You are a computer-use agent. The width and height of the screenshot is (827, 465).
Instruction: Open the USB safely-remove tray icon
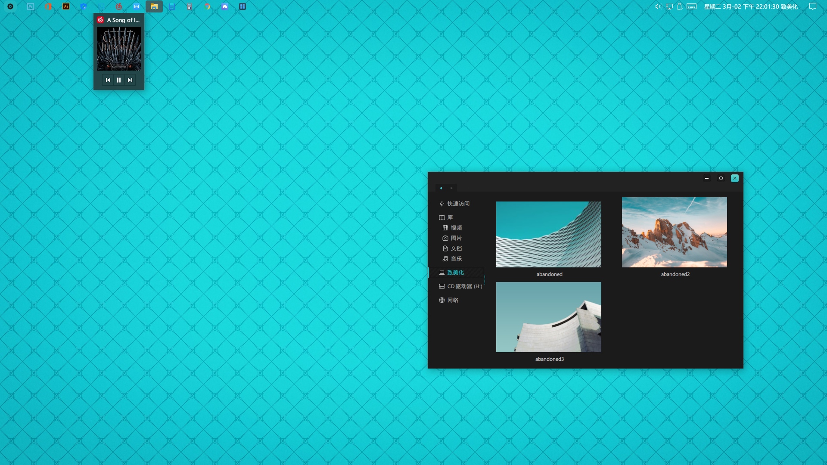pos(680,6)
